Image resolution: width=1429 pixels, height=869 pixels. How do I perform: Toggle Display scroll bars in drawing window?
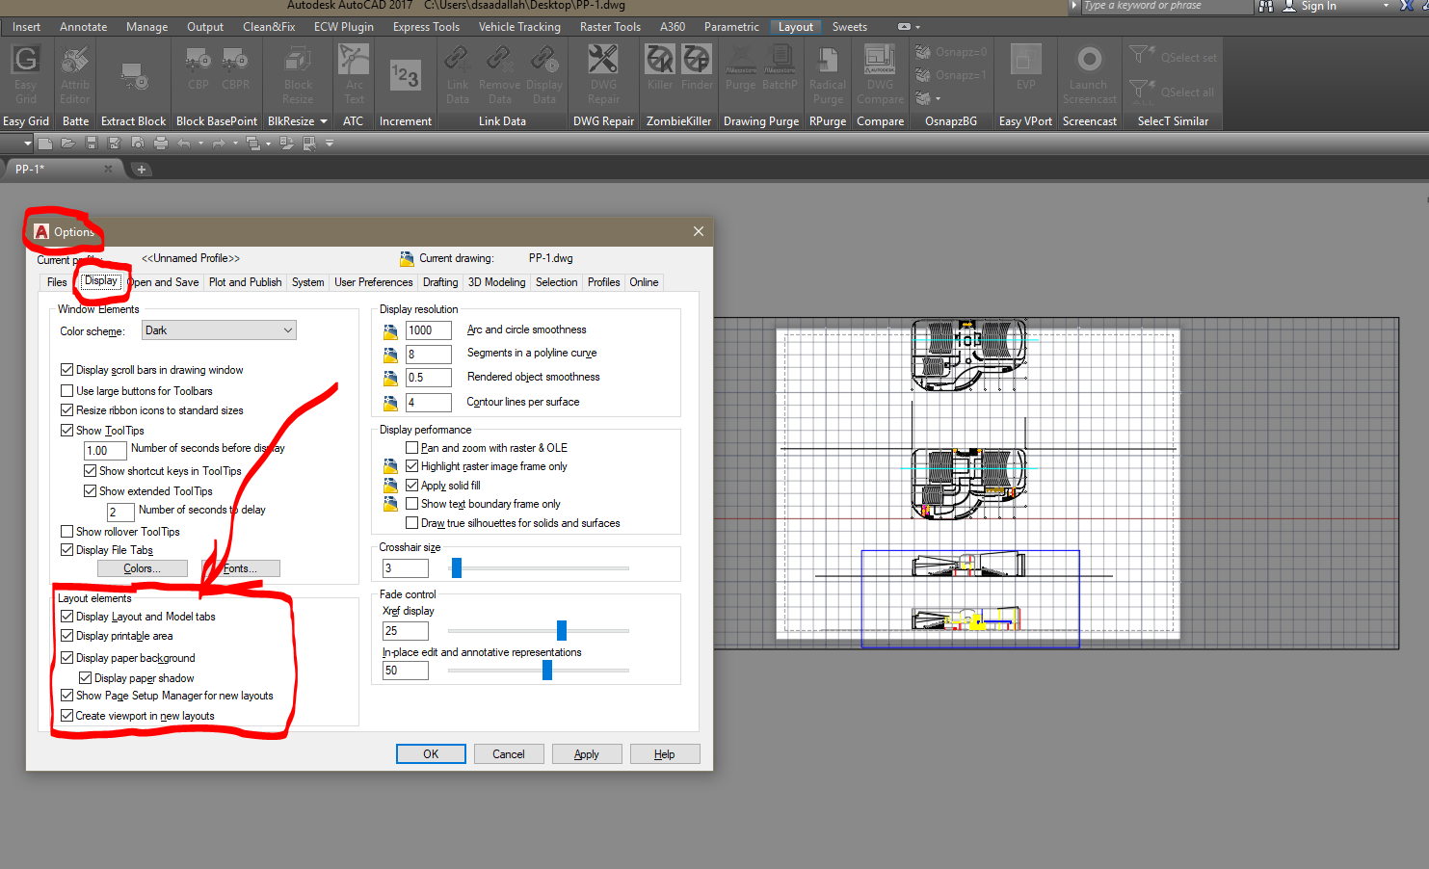(66, 370)
